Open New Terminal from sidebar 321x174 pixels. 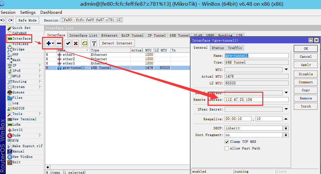tap(24, 119)
